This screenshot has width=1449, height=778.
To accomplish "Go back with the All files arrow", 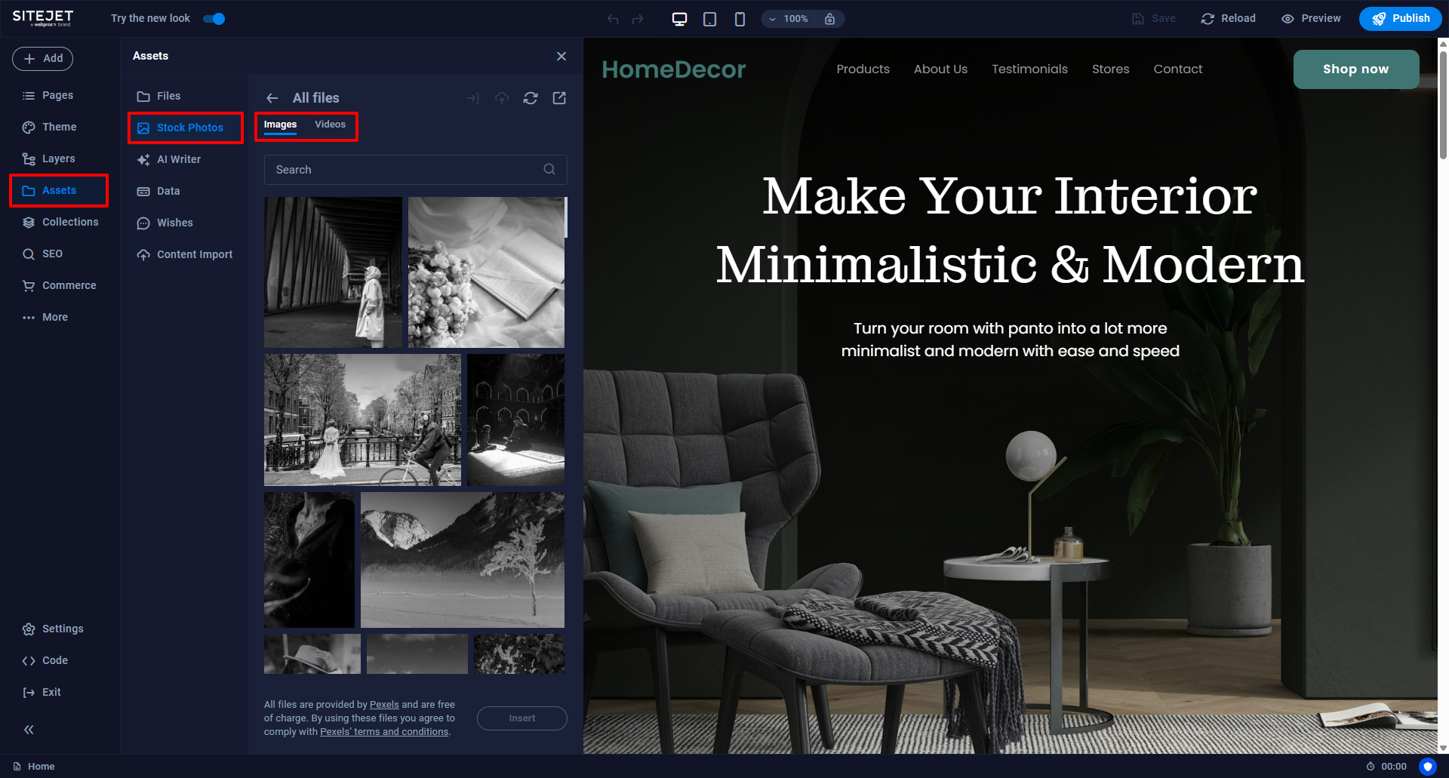I will tap(272, 98).
